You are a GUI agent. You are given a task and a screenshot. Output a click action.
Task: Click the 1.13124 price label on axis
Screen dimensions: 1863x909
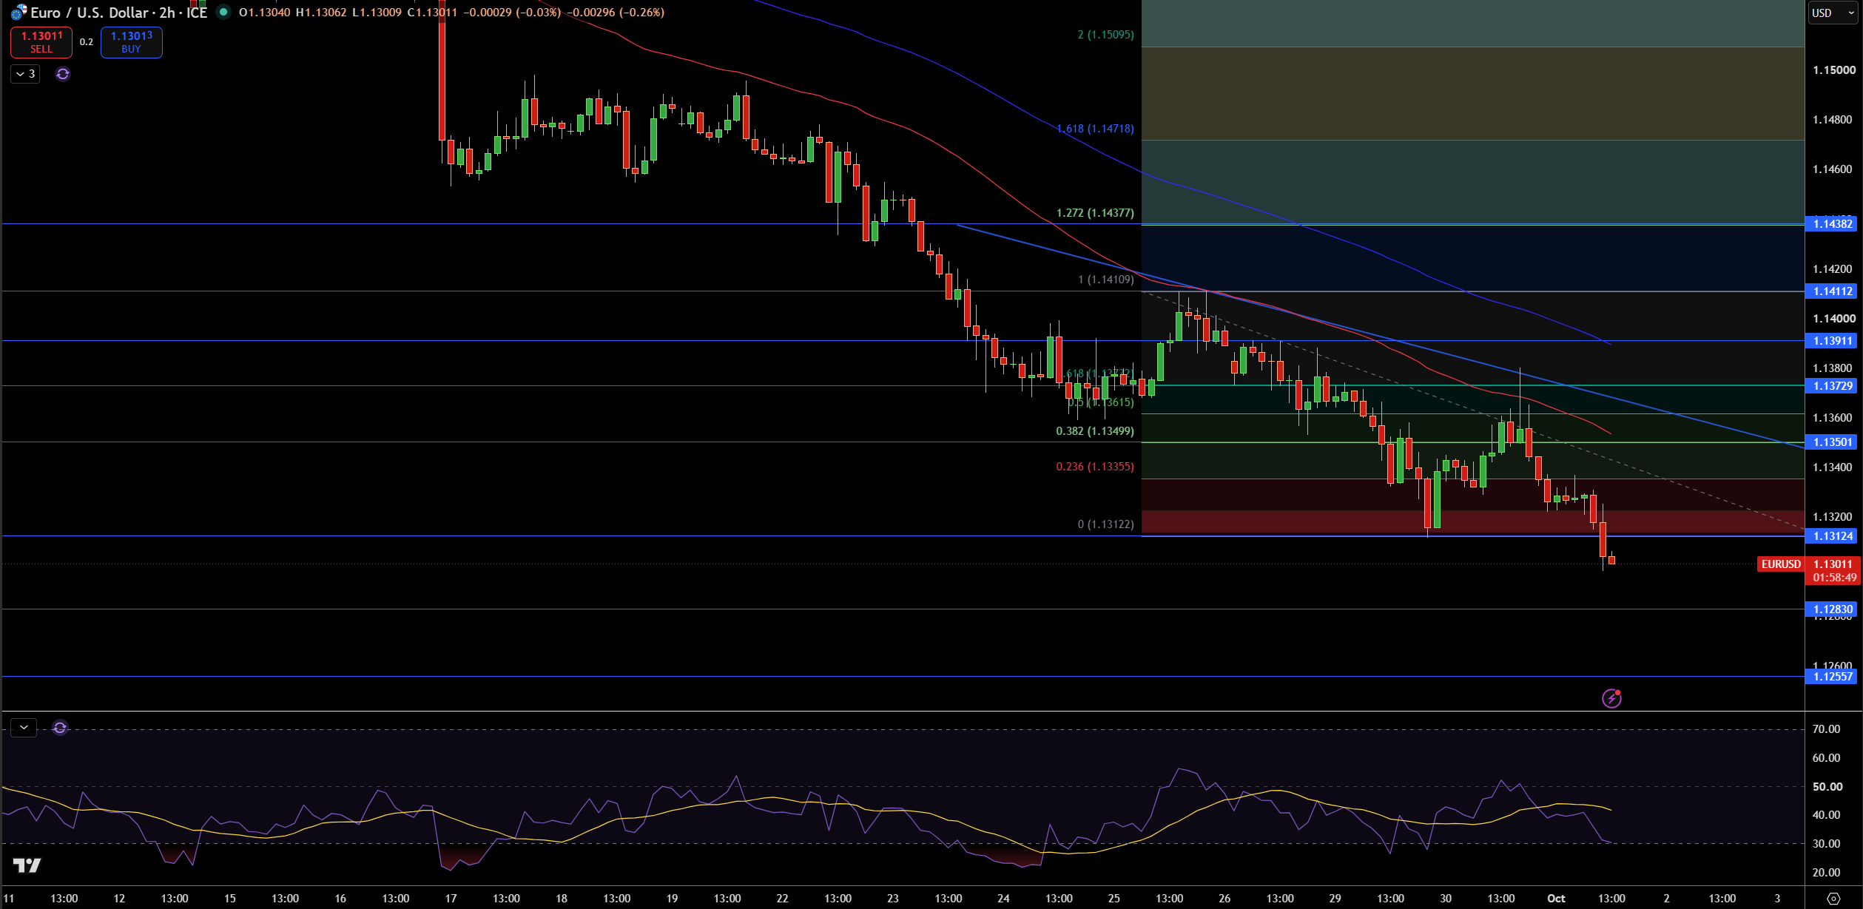coord(1832,536)
